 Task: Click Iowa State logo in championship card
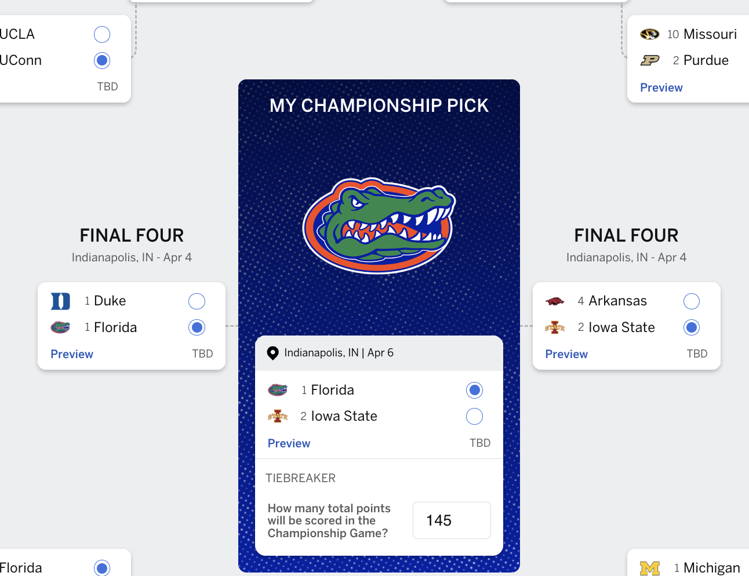coord(278,416)
